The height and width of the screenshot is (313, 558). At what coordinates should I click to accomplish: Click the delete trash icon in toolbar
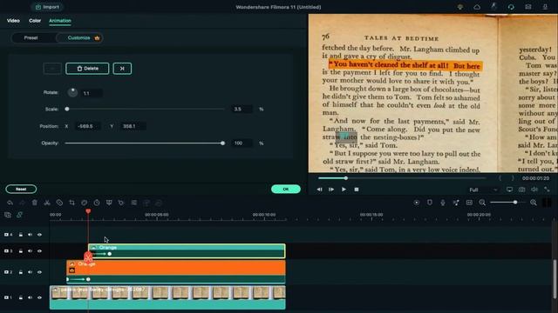click(35, 203)
